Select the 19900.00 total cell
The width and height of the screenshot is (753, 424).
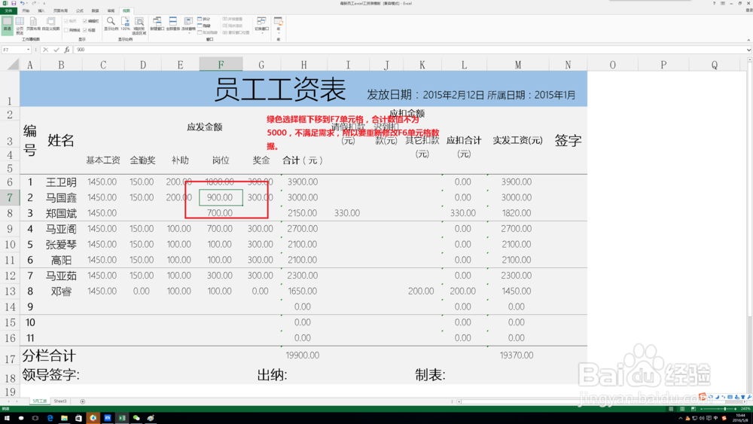(x=303, y=355)
